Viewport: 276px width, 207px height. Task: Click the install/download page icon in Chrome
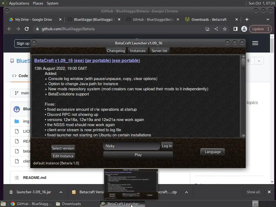208,29
